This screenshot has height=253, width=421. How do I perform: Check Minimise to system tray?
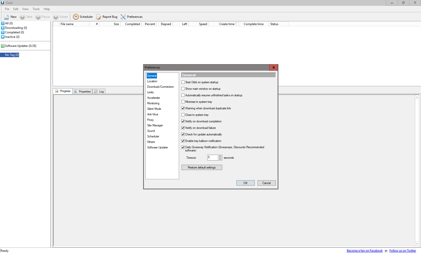[x=183, y=102]
